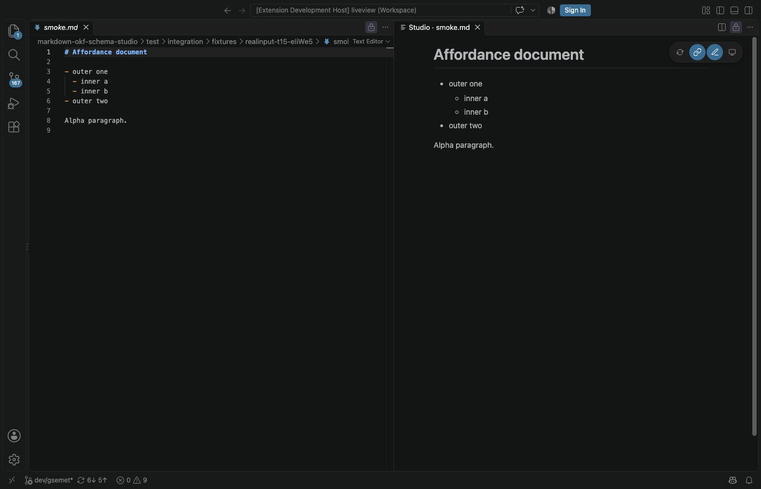Close the smoke.md editor tab
Screen dimensions: 761x489
click(86, 27)
